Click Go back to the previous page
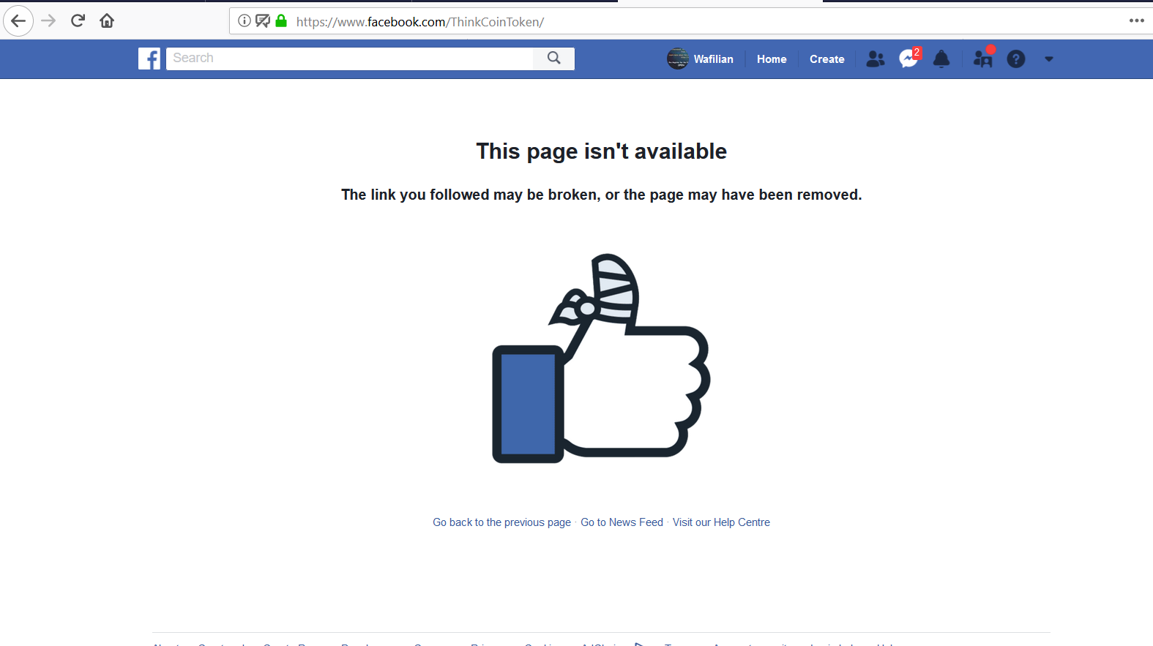1153x646 pixels. [501, 522]
